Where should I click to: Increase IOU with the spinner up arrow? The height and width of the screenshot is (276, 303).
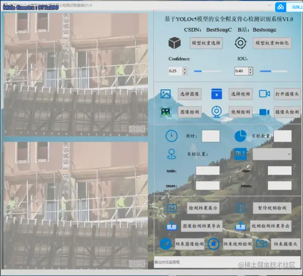pyautogui.click(x=250, y=69)
